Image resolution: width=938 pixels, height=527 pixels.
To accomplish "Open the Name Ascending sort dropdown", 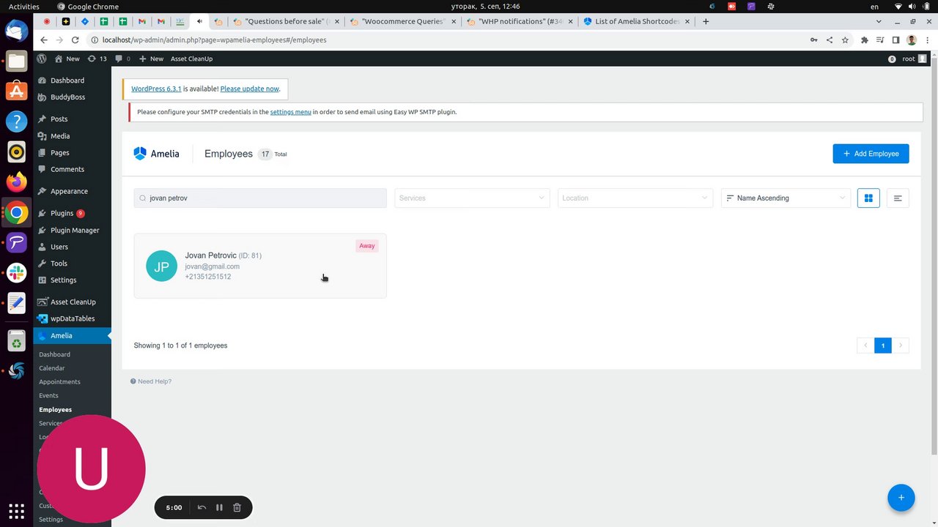I will [786, 198].
